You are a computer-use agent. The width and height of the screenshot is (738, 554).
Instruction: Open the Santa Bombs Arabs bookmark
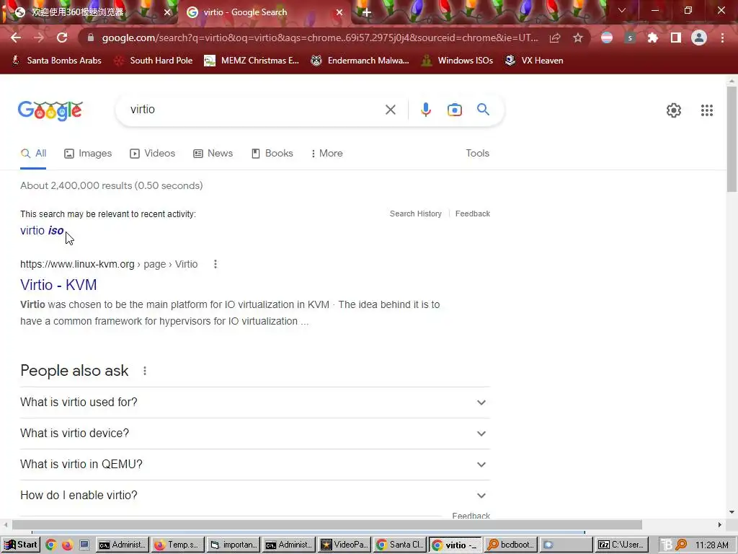[56, 61]
